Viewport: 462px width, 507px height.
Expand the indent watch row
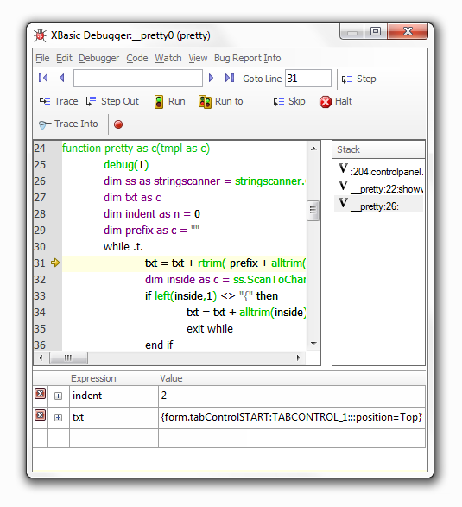click(x=58, y=396)
